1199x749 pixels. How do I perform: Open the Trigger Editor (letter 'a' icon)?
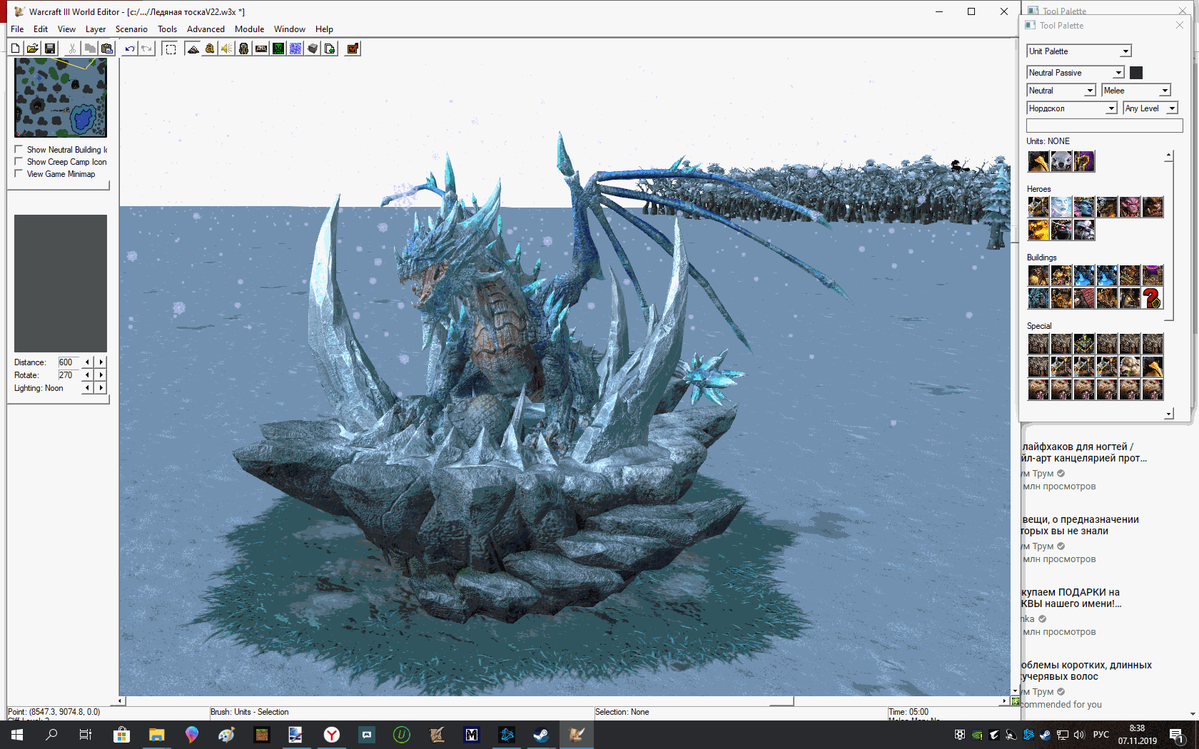[210, 49]
